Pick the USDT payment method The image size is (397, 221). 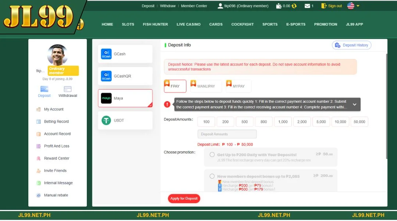pos(106,120)
